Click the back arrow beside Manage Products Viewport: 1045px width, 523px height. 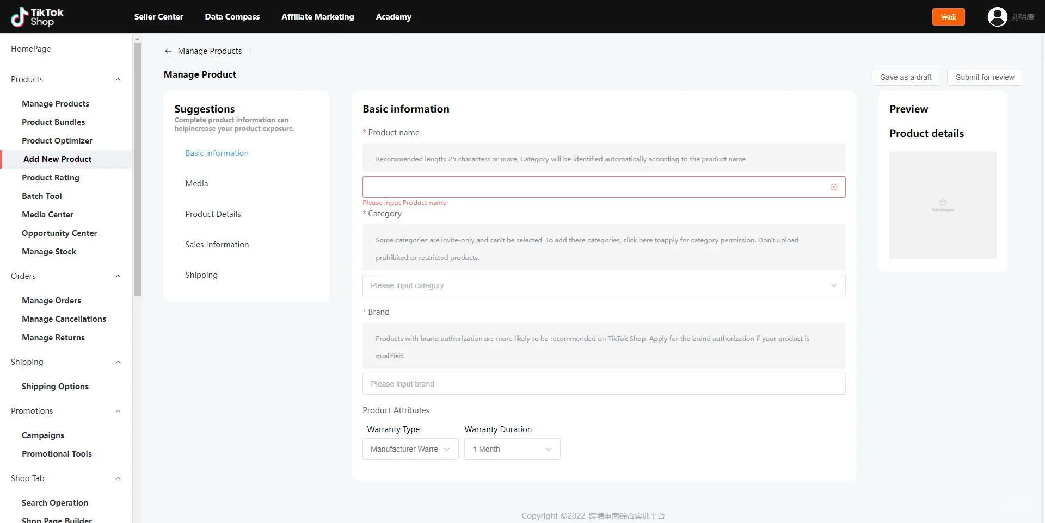(x=168, y=51)
